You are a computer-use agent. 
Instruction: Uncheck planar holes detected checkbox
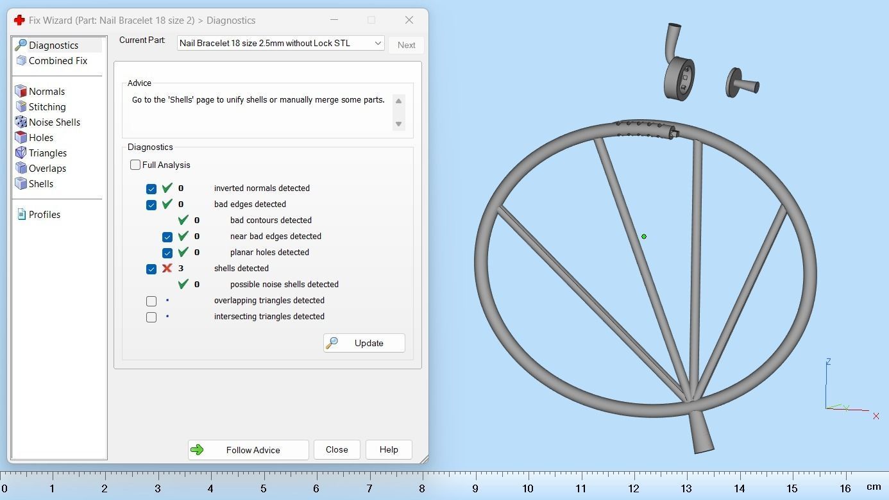[x=167, y=253]
